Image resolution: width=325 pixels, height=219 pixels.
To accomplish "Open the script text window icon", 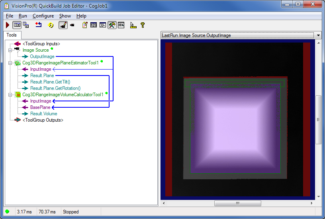I will [x=103, y=25].
